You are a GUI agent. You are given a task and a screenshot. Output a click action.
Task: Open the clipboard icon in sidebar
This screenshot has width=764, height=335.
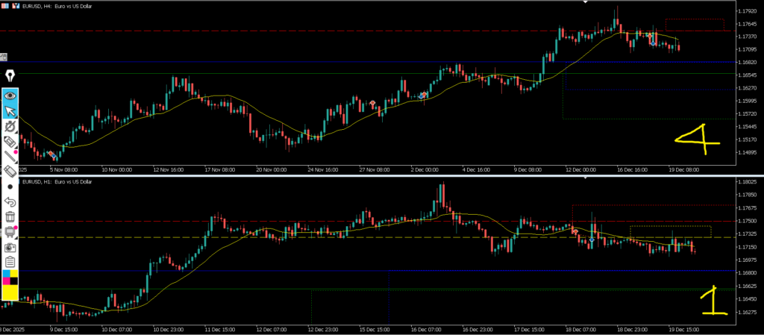(10, 261)
